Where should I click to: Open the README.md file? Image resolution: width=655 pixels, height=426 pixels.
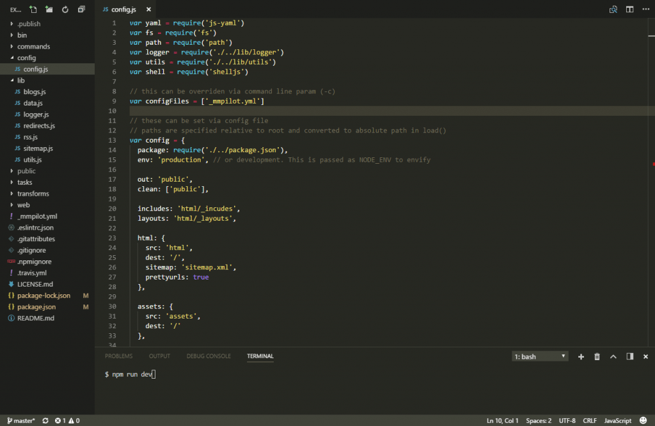(47, 318)
